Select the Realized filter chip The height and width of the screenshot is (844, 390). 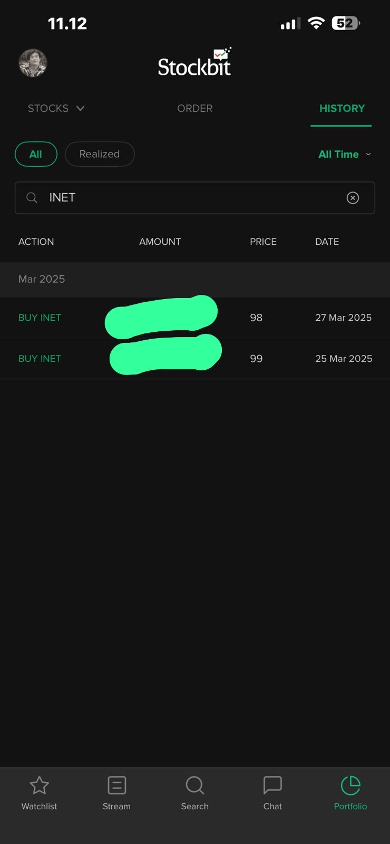pyautogui.click(x=100, y=154)
